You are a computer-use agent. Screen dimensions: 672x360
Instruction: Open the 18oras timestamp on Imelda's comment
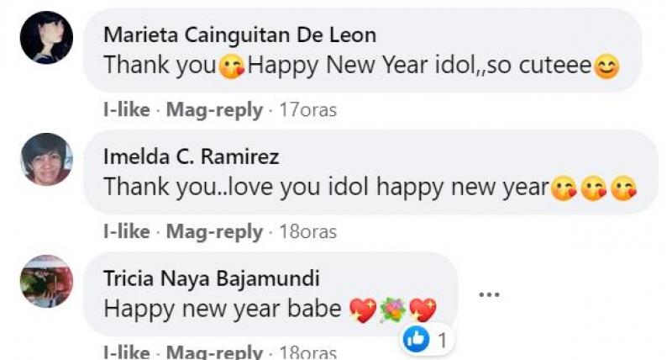tap(307, 232)
